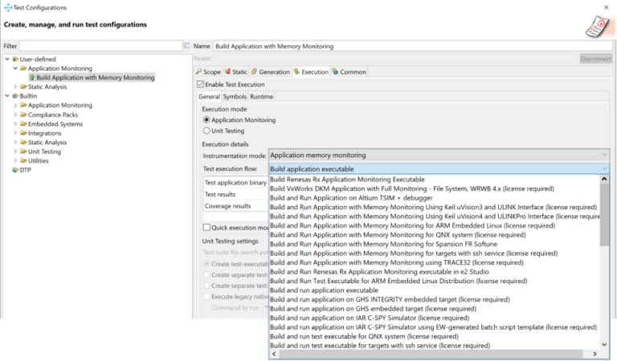Screen dimensions: 617x361
Task: Collapse the Builtin tree node
Action: [7, 95]
